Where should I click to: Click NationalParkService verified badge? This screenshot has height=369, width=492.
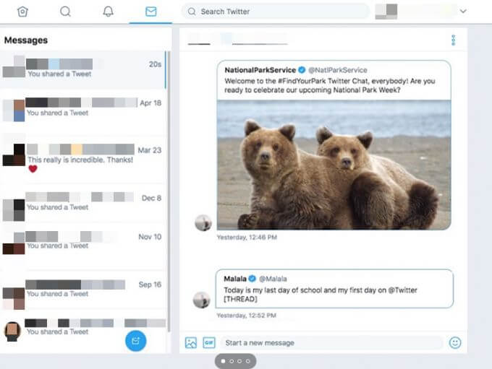302,70
